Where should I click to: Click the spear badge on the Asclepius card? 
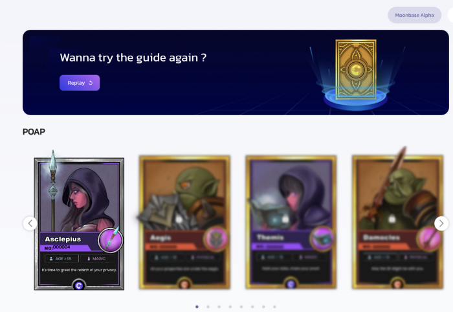pyautogui.click(x=111, y=240)
